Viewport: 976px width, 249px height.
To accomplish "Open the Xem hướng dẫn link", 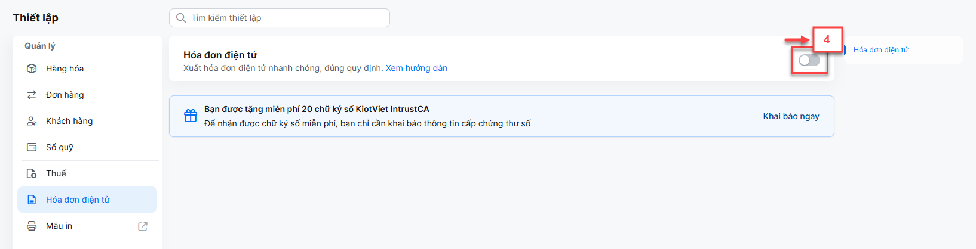I will [416, 68].
